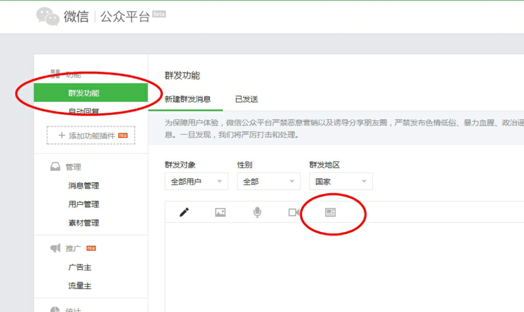Click the 管理 inbox tray icon
Viewport: 524px width, 312px height.
point(55,167)
